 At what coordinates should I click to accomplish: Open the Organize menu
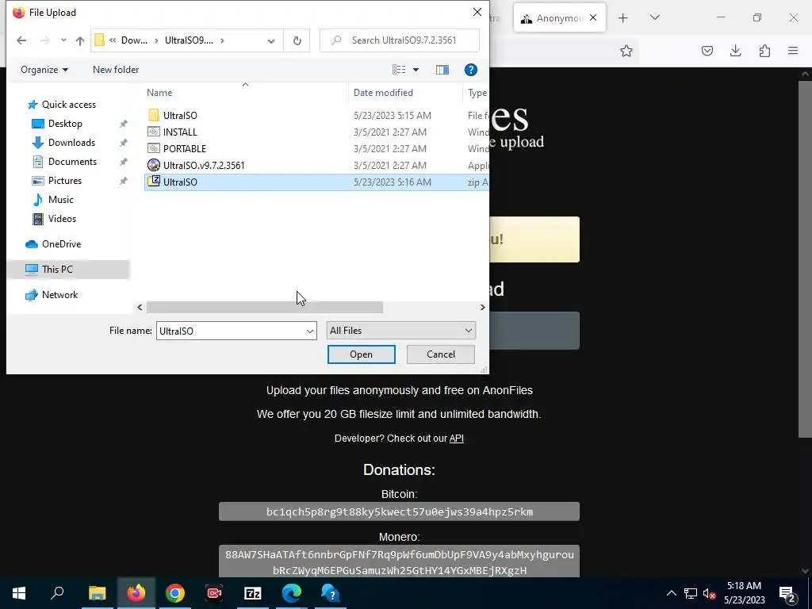(44, 70)
